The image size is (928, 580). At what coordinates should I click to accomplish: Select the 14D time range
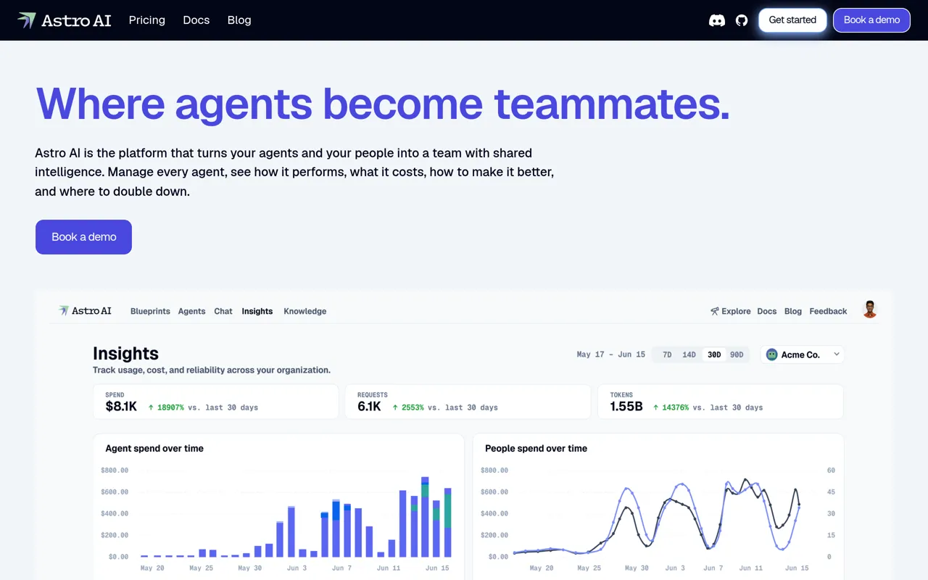coord(689,355)
